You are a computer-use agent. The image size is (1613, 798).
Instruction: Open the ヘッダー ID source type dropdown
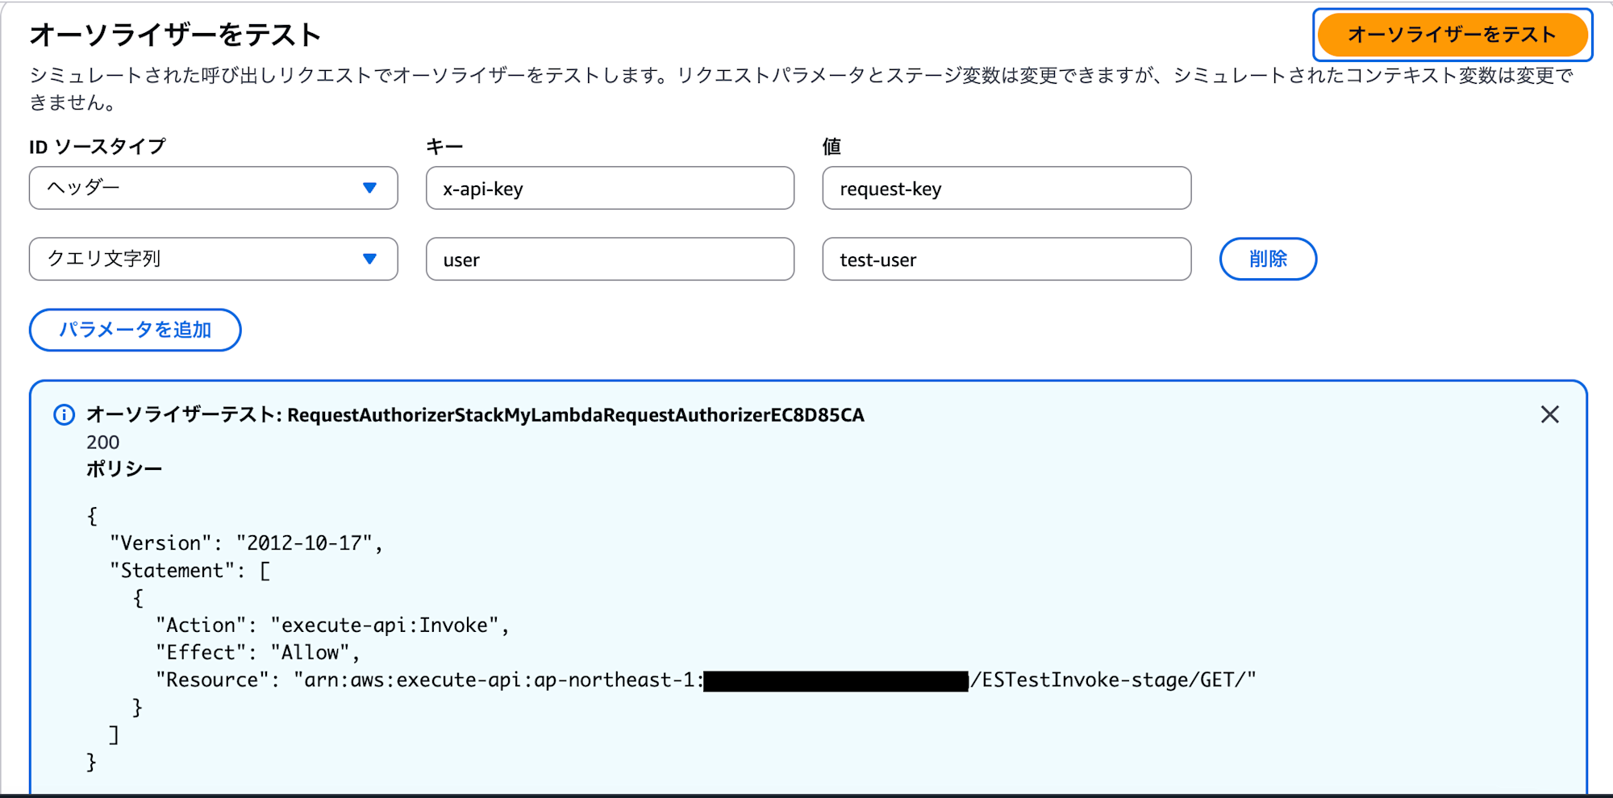tap(214, 188)
